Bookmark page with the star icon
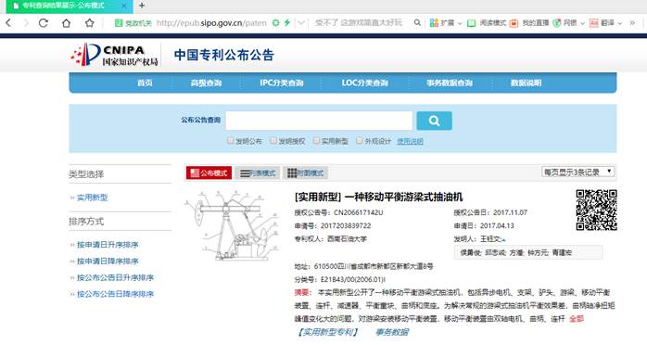 point(90,22)
